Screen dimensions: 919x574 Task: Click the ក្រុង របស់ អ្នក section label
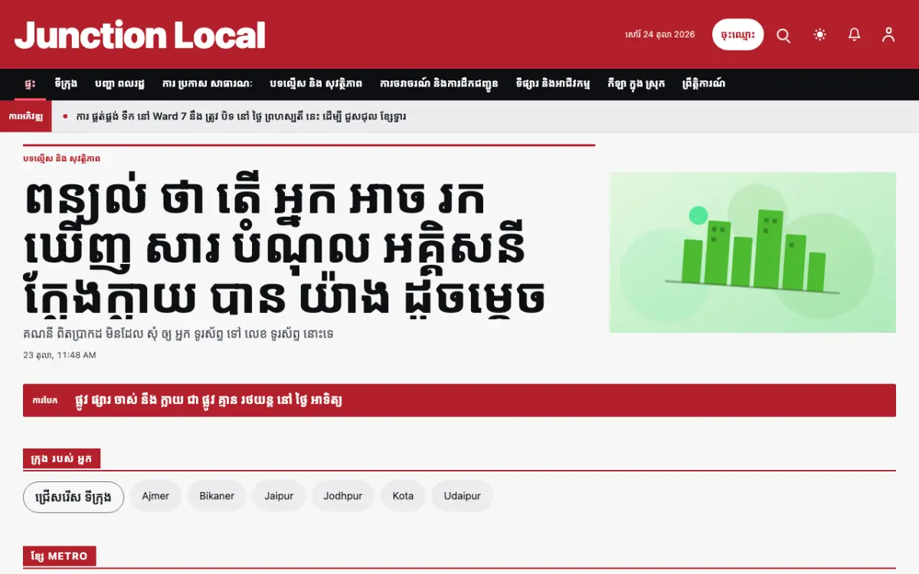pos(61,459)
